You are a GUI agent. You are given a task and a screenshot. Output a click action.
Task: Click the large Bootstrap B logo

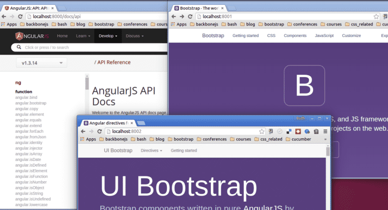point(305,86)
